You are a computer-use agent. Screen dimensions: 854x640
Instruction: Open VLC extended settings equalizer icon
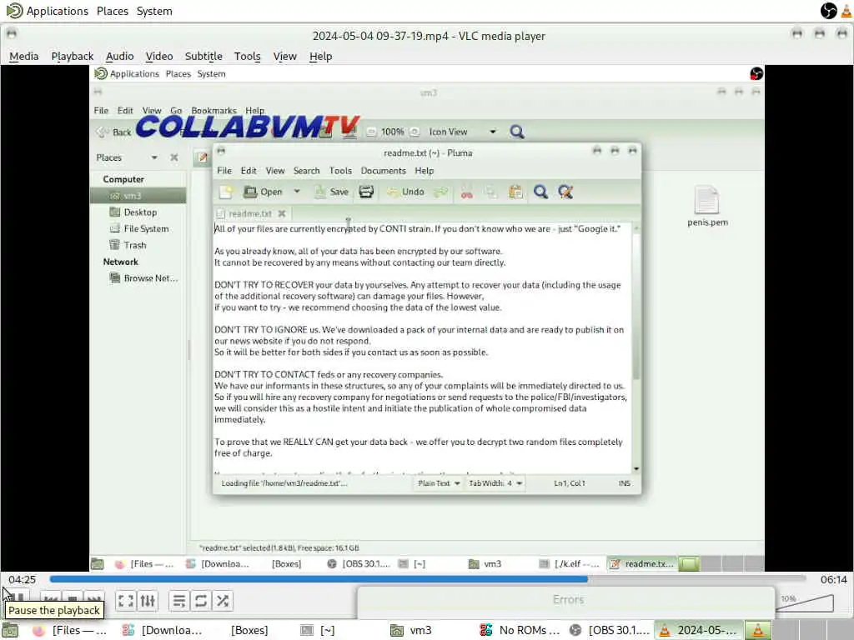click(x=148, y=601)
